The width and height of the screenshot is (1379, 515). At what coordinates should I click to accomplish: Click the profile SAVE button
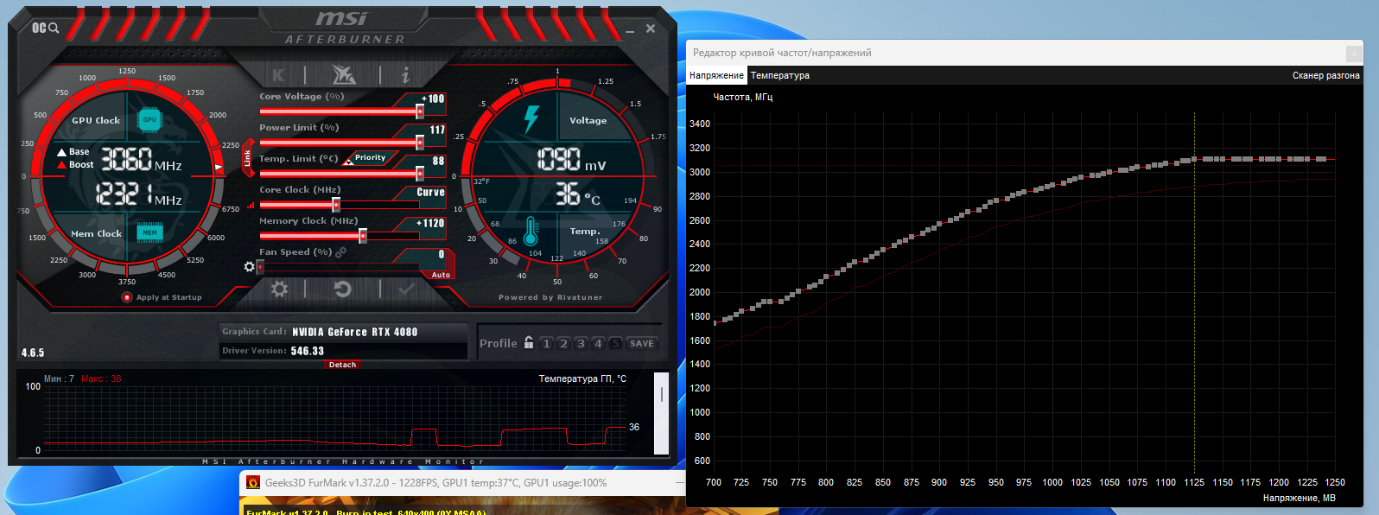click(x=642, y=343)
